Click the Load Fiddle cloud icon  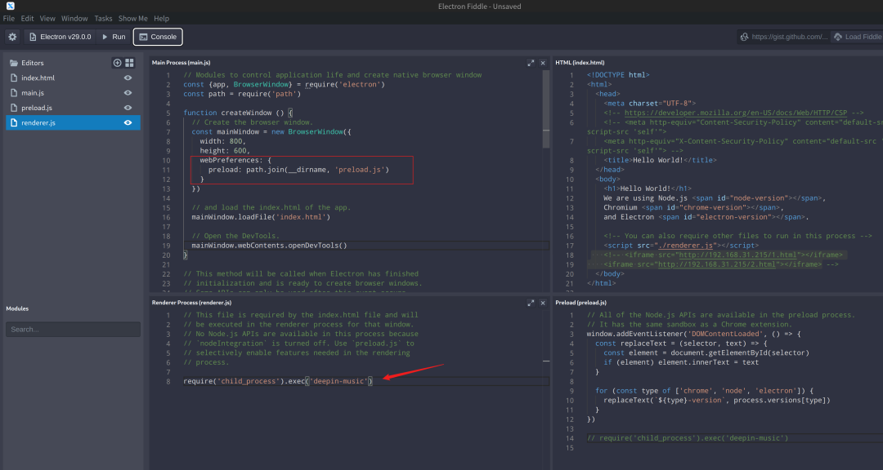(838, 37)
